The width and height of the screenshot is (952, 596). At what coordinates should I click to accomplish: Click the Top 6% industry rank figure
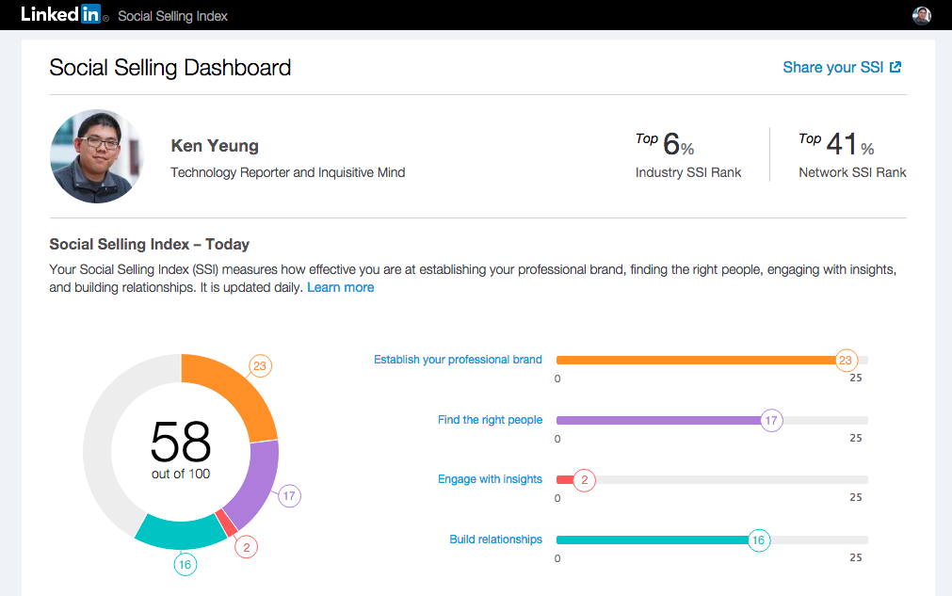[x=665, y=144]
